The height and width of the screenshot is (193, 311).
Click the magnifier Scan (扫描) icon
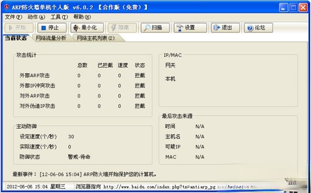click(x=147, y=28)
